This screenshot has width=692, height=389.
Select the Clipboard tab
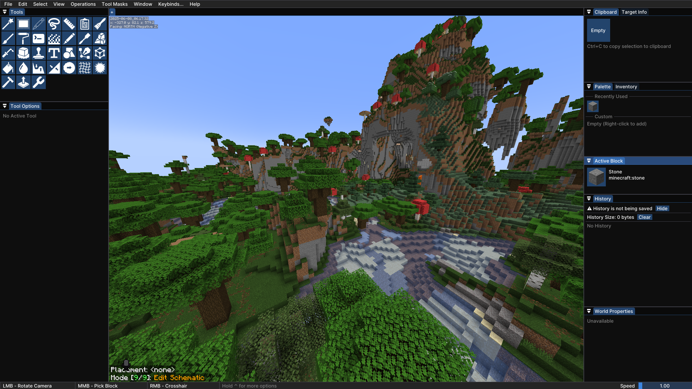(x=606, y=12)
